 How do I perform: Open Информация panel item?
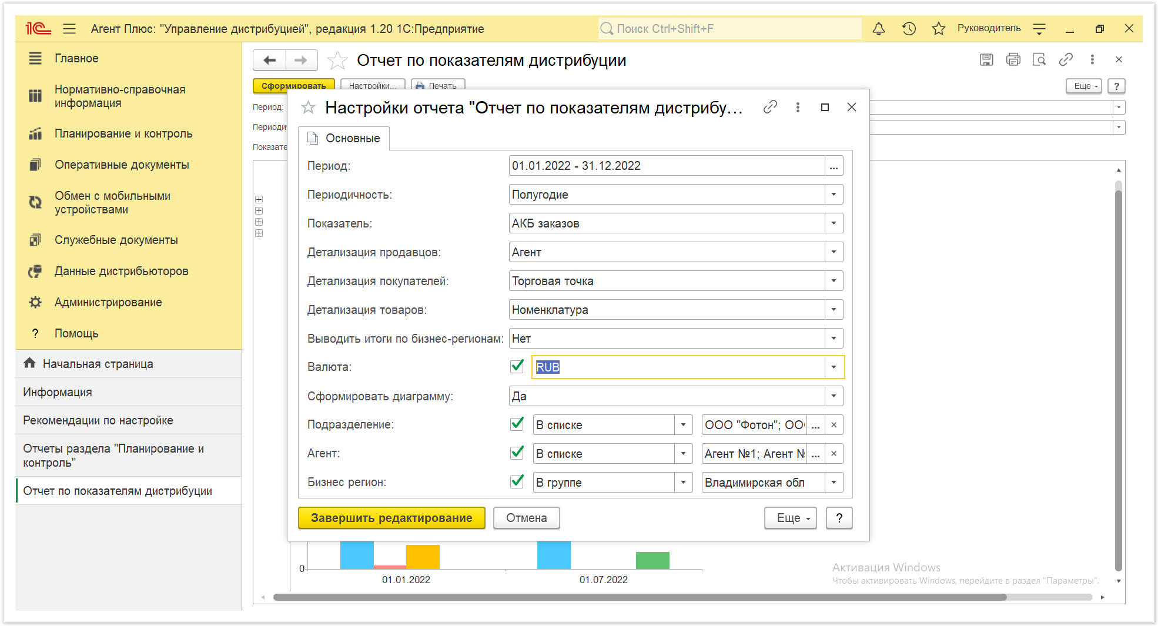click(x=128, y=392)
